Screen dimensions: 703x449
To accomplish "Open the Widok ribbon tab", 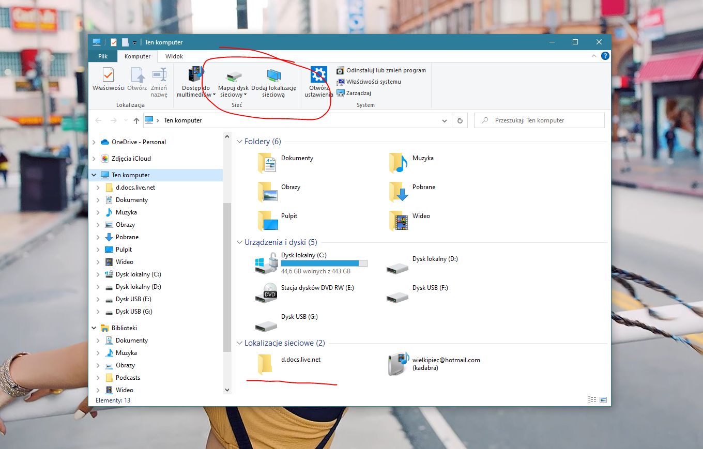I will tap(174, 56).
